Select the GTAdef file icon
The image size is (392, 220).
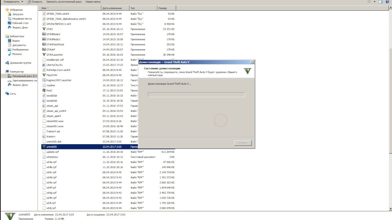pyautogui.click(x=44, y=50)
